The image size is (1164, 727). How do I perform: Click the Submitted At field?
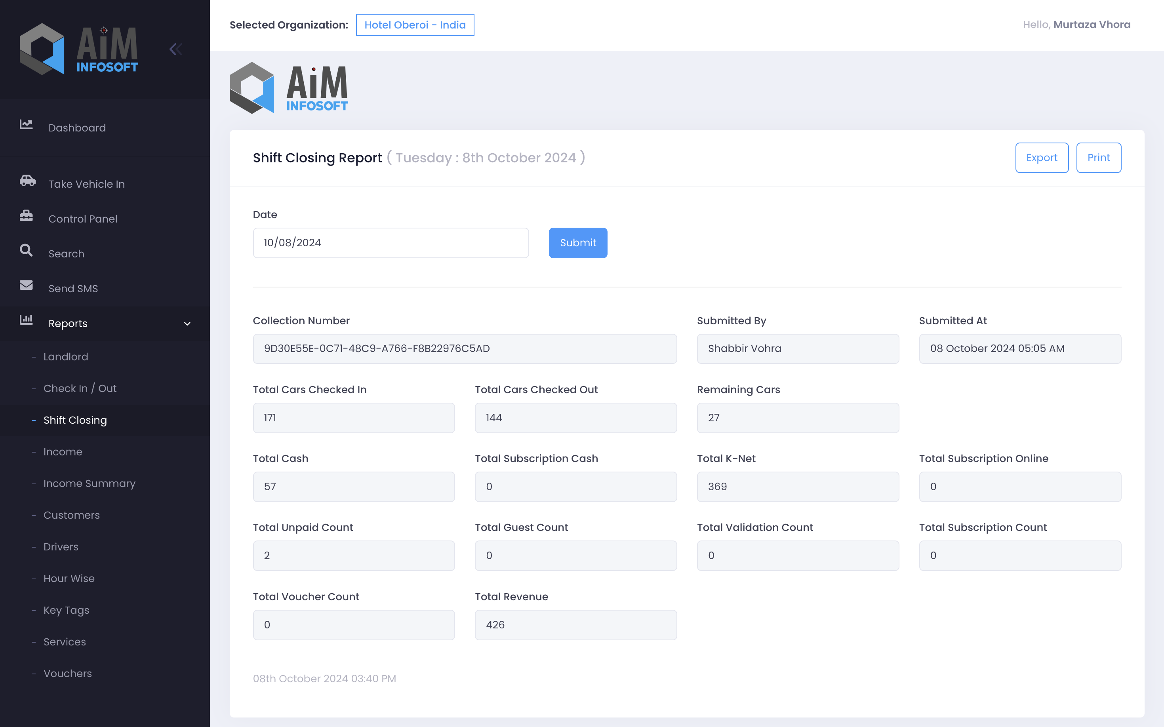[x=1020, y=349]
